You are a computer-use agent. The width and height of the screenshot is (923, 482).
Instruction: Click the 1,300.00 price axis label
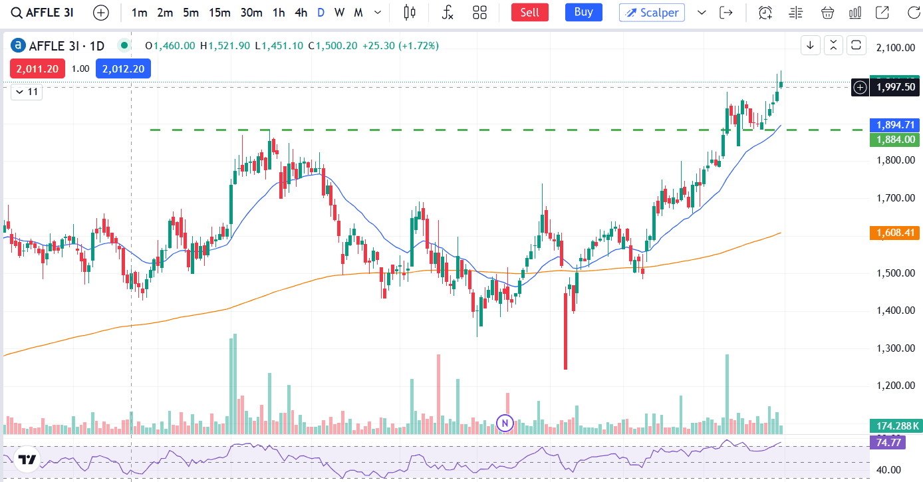(896, 348)
